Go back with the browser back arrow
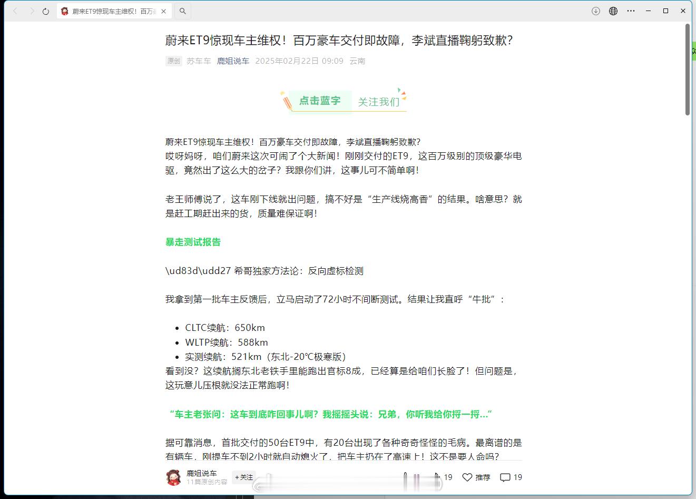 pyautogui.click(x=15, y=11)
